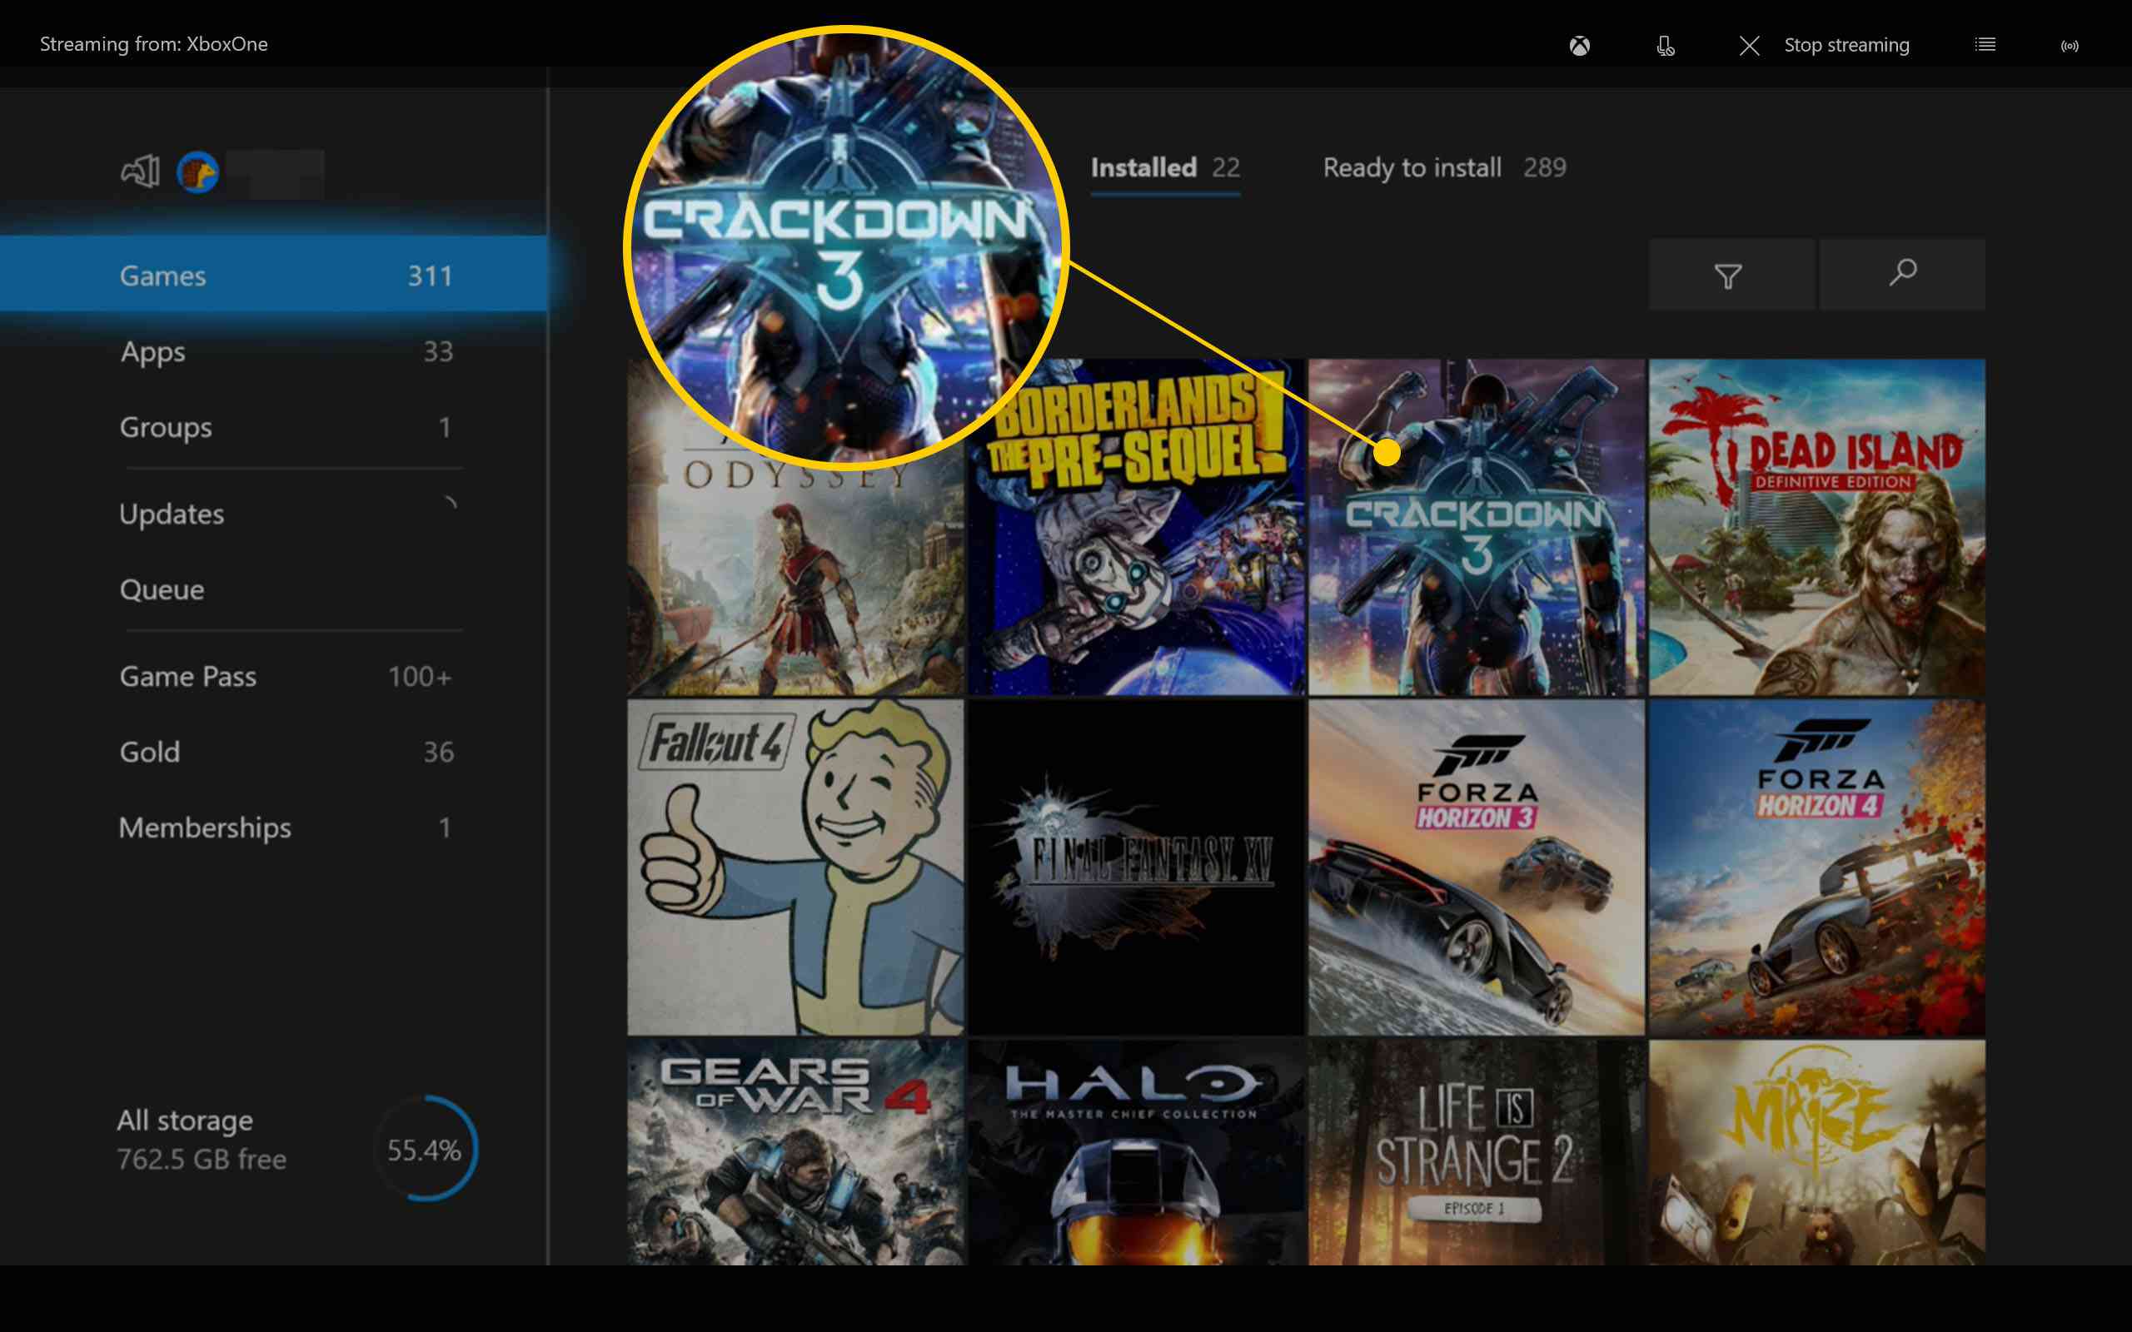The image size is (2132, 1332).
Task: Click the Streaming from: XboxOne text
Action: tap(153, 44)
